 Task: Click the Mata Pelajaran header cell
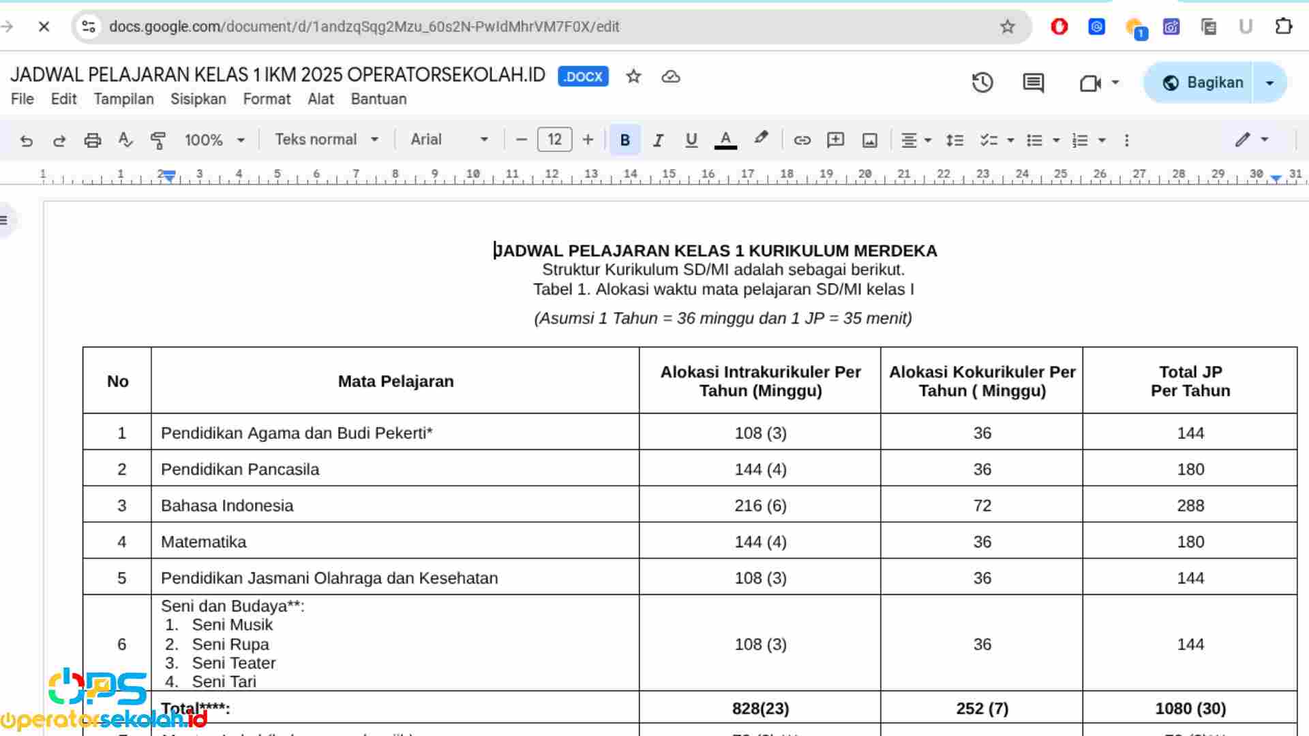coord(395,381)
